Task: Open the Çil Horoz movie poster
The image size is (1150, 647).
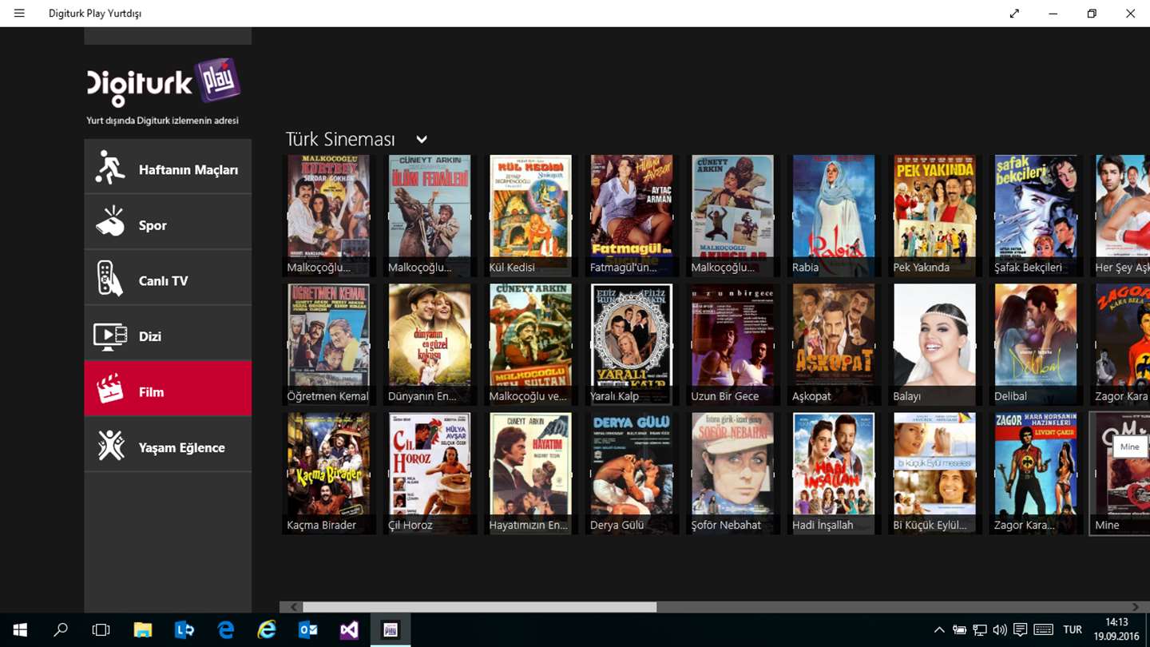Action: [429, 473]
